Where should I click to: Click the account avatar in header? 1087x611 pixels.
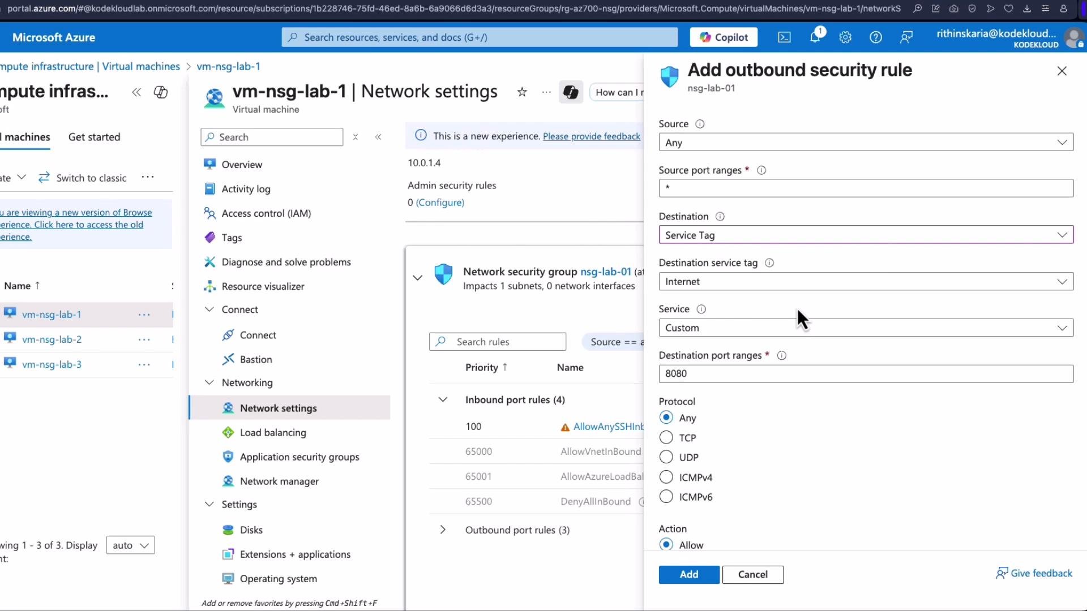tap(1073, 38)
